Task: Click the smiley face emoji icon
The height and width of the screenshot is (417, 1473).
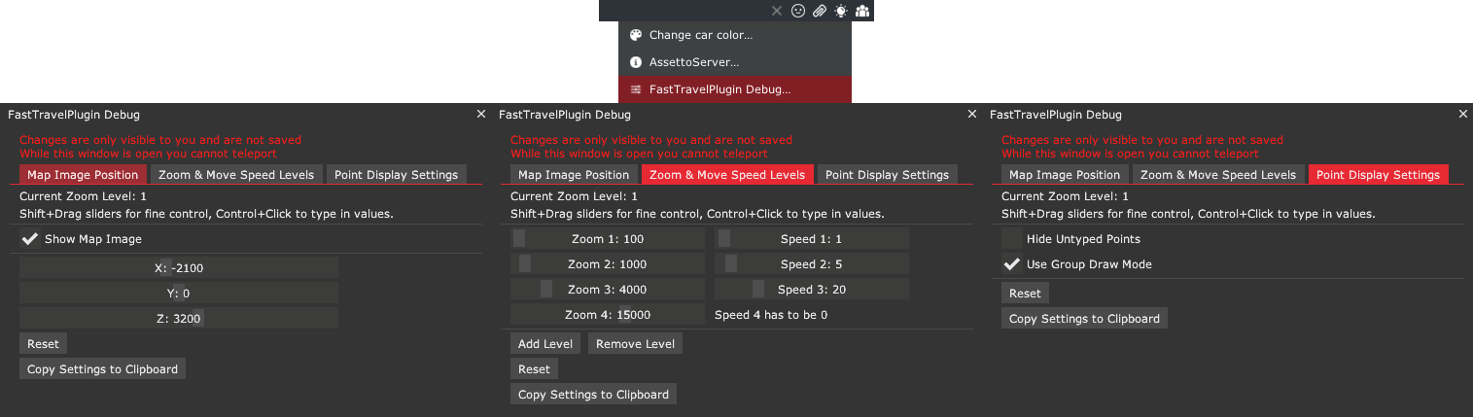Action: [x=798, y=11]
